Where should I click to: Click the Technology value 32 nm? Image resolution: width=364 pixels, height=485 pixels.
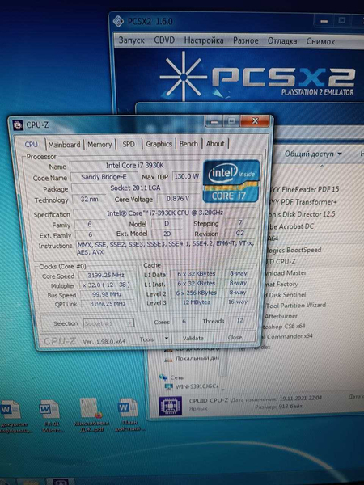click(89, 200)
